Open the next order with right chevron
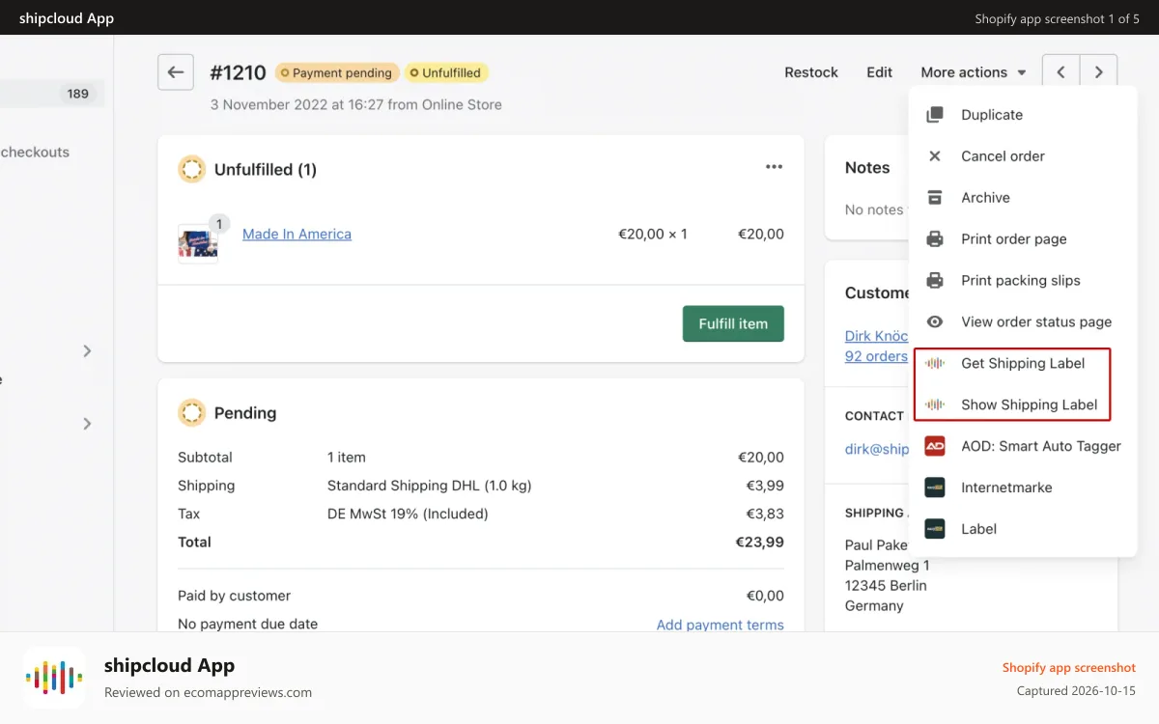1159x724 pixels. 1098,72
